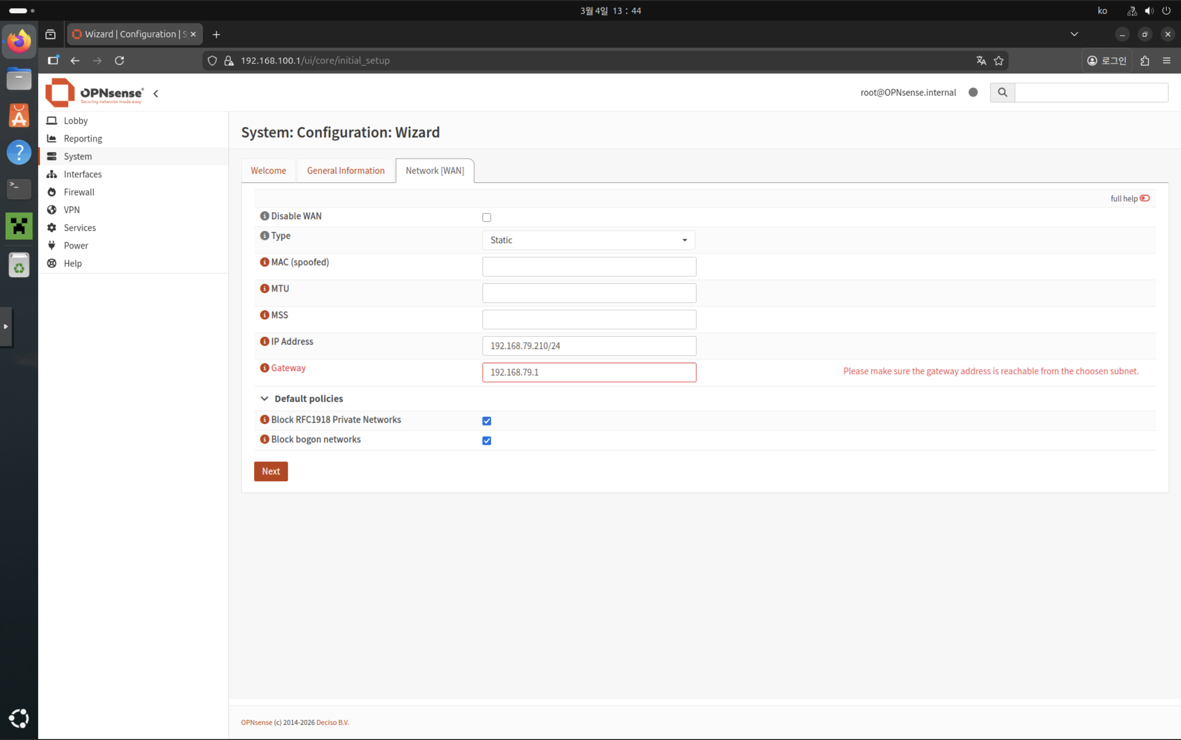Image resolution: width=1181 pixels, height=740 pixels.
Task: Click the Firewall flame icon in sidebar
Action: (51, 192)
